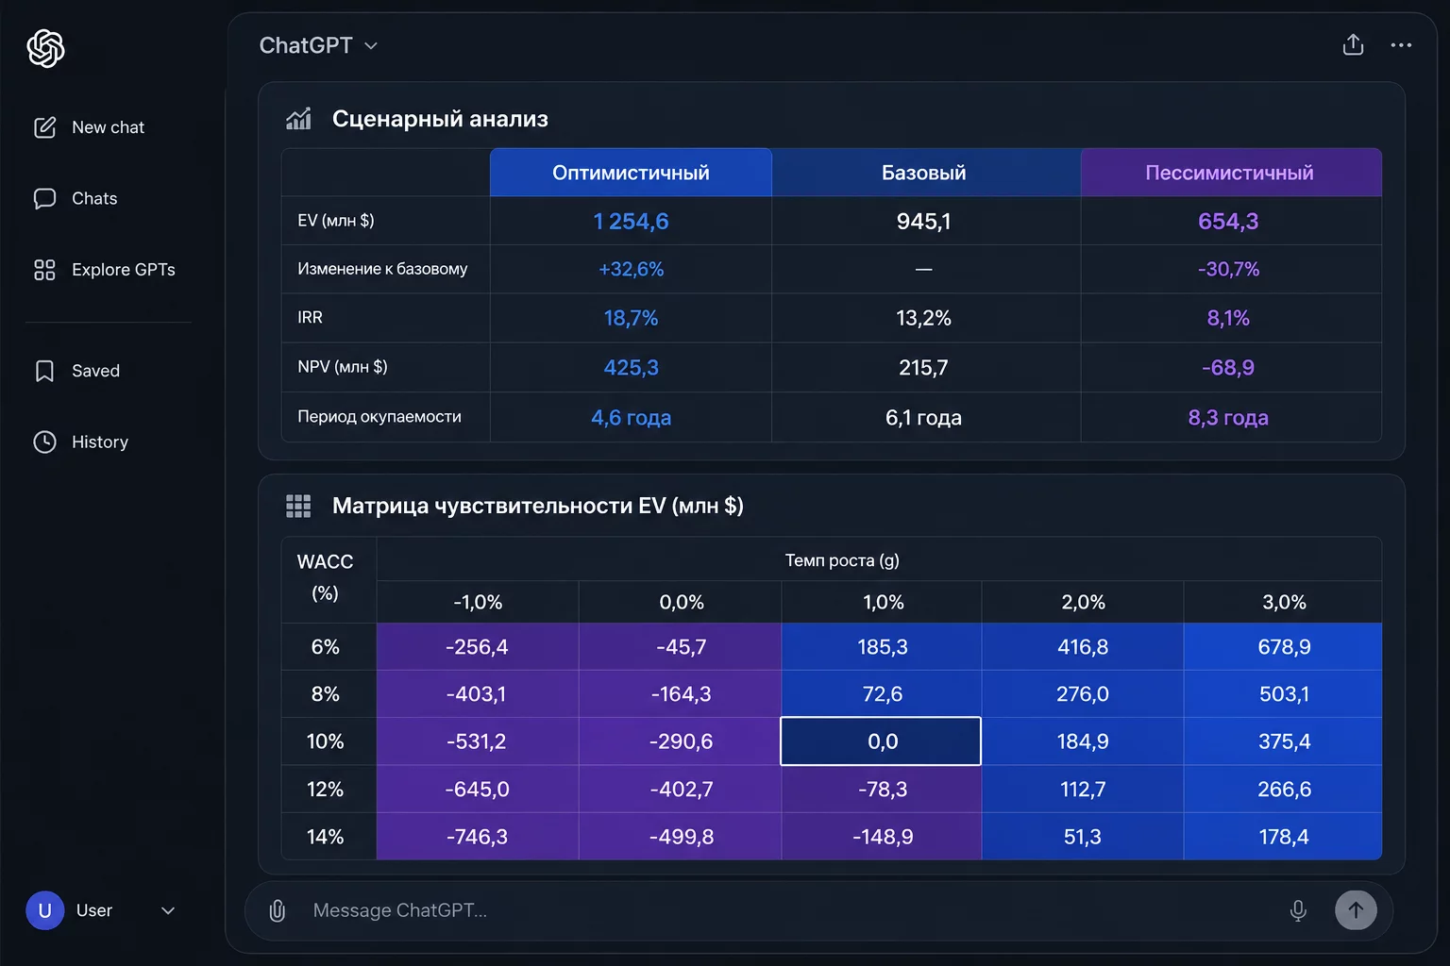The width and height of the screenshot is (1450, 966).
Task: Click the IRR value 8,1%
Action: tap(1228, 319)
